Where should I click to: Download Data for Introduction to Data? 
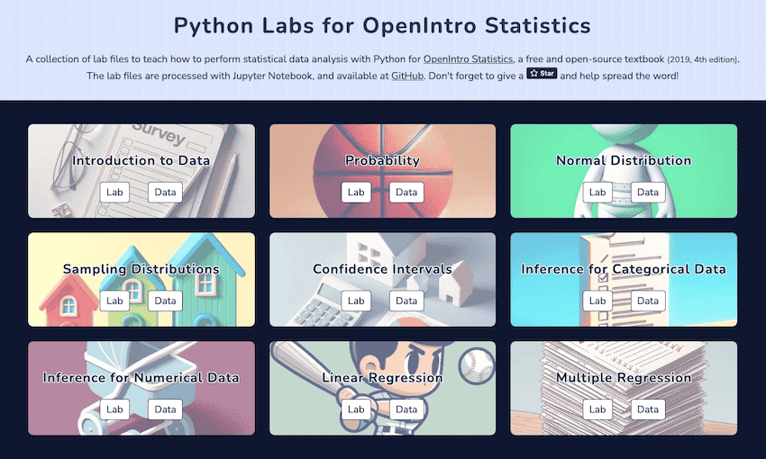(x=165, y=193)
